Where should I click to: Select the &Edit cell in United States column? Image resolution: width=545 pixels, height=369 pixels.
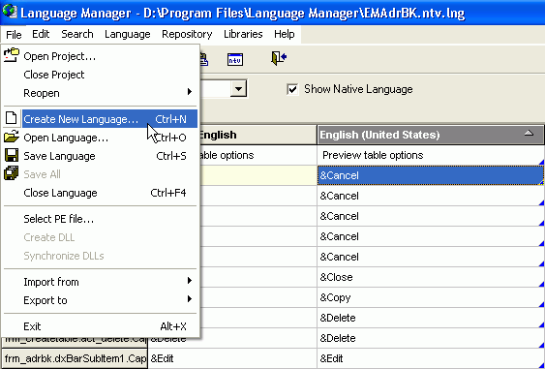(x=431, y=358)
